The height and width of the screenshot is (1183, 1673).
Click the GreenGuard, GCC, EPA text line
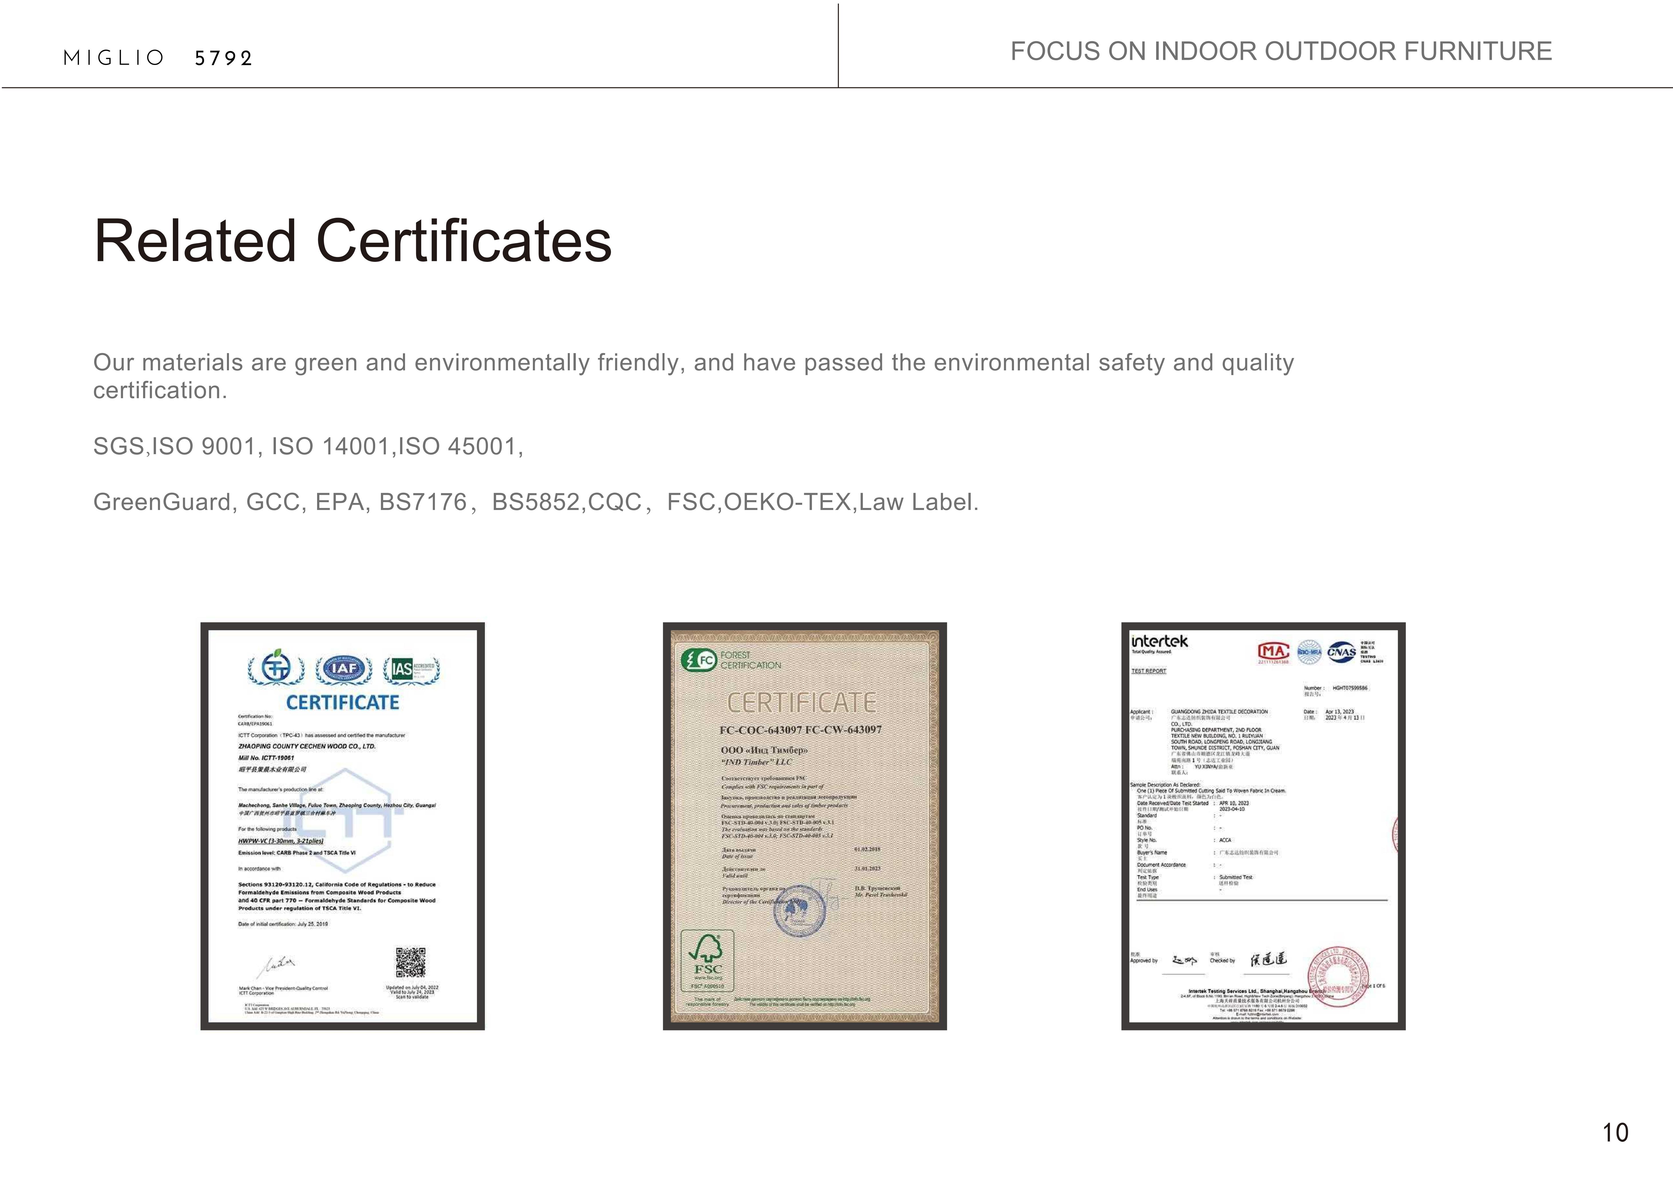tap(535, 503)
